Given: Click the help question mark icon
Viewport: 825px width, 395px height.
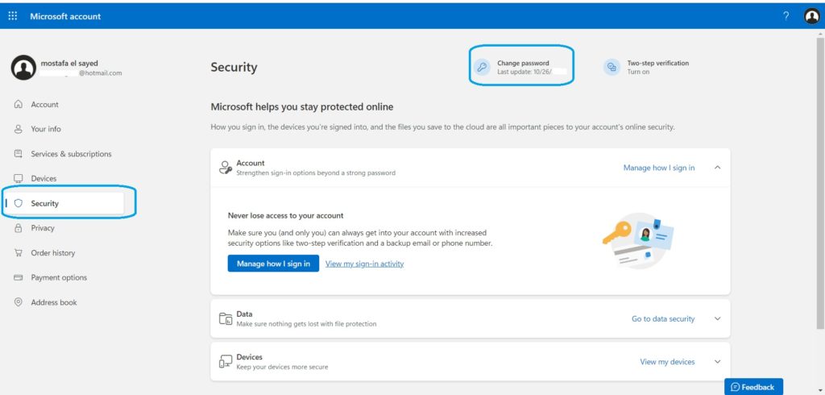Looking at the screenshot, I should tap(786, 16).
